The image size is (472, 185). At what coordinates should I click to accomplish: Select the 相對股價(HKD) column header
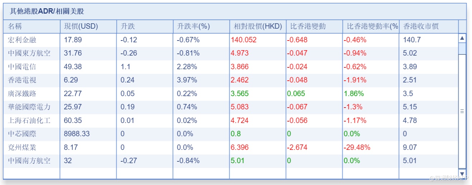click(x=258, y=26)
